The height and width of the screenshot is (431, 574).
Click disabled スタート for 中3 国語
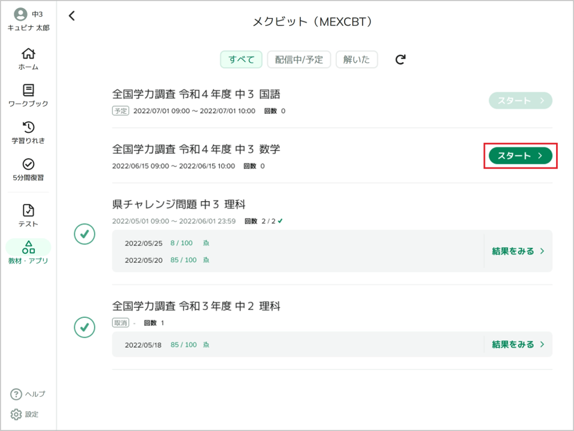(520, 101)
